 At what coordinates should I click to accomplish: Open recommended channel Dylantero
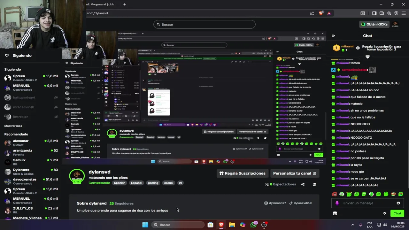31,172
